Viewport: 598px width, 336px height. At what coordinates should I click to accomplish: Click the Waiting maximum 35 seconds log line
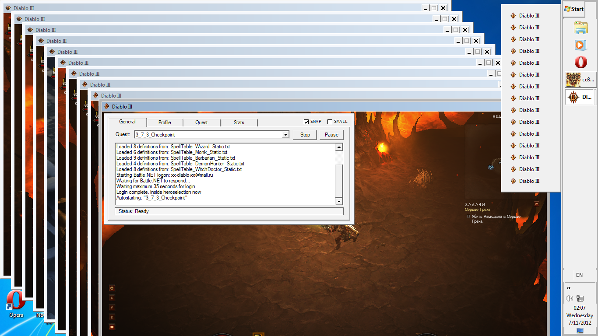coord(156,186)
